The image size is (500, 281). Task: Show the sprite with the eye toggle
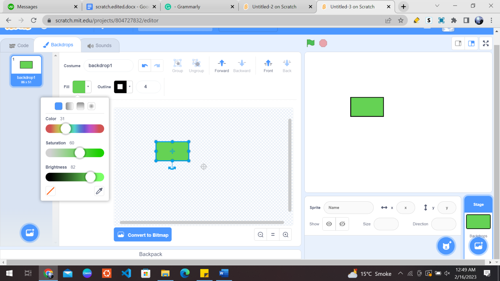click(x=329, y=224)
